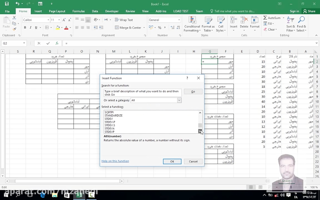320x200 pixels.
Task: Open the font size dropdown
Action: click(x=59, y=20)
